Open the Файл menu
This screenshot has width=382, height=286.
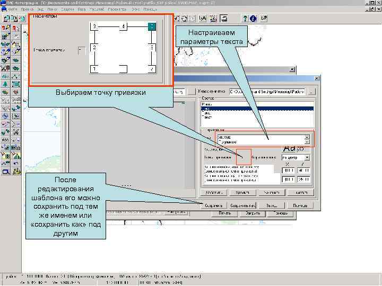click(12, 9)
